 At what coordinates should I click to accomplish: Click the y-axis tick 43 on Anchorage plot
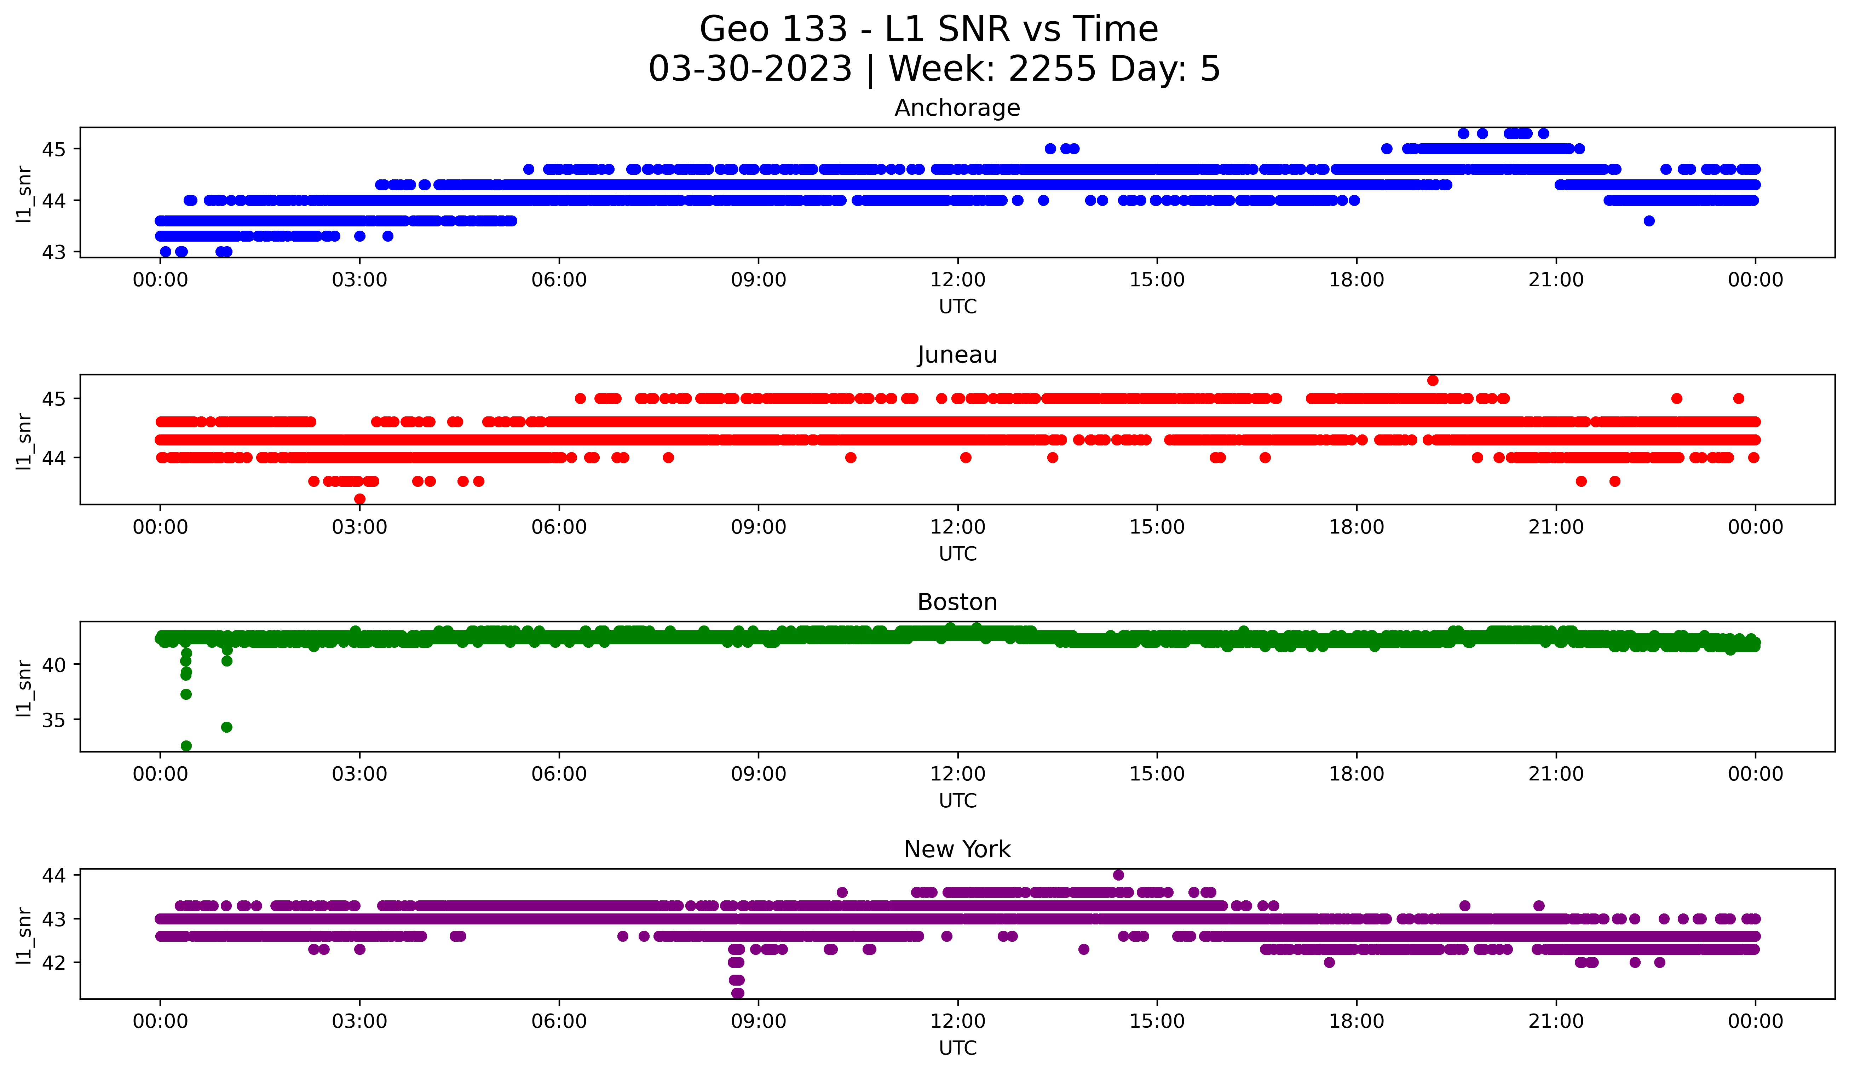53,252
